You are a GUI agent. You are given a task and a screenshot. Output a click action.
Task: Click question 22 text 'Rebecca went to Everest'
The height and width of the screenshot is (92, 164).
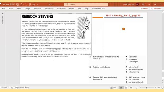[x=102, y=67]
